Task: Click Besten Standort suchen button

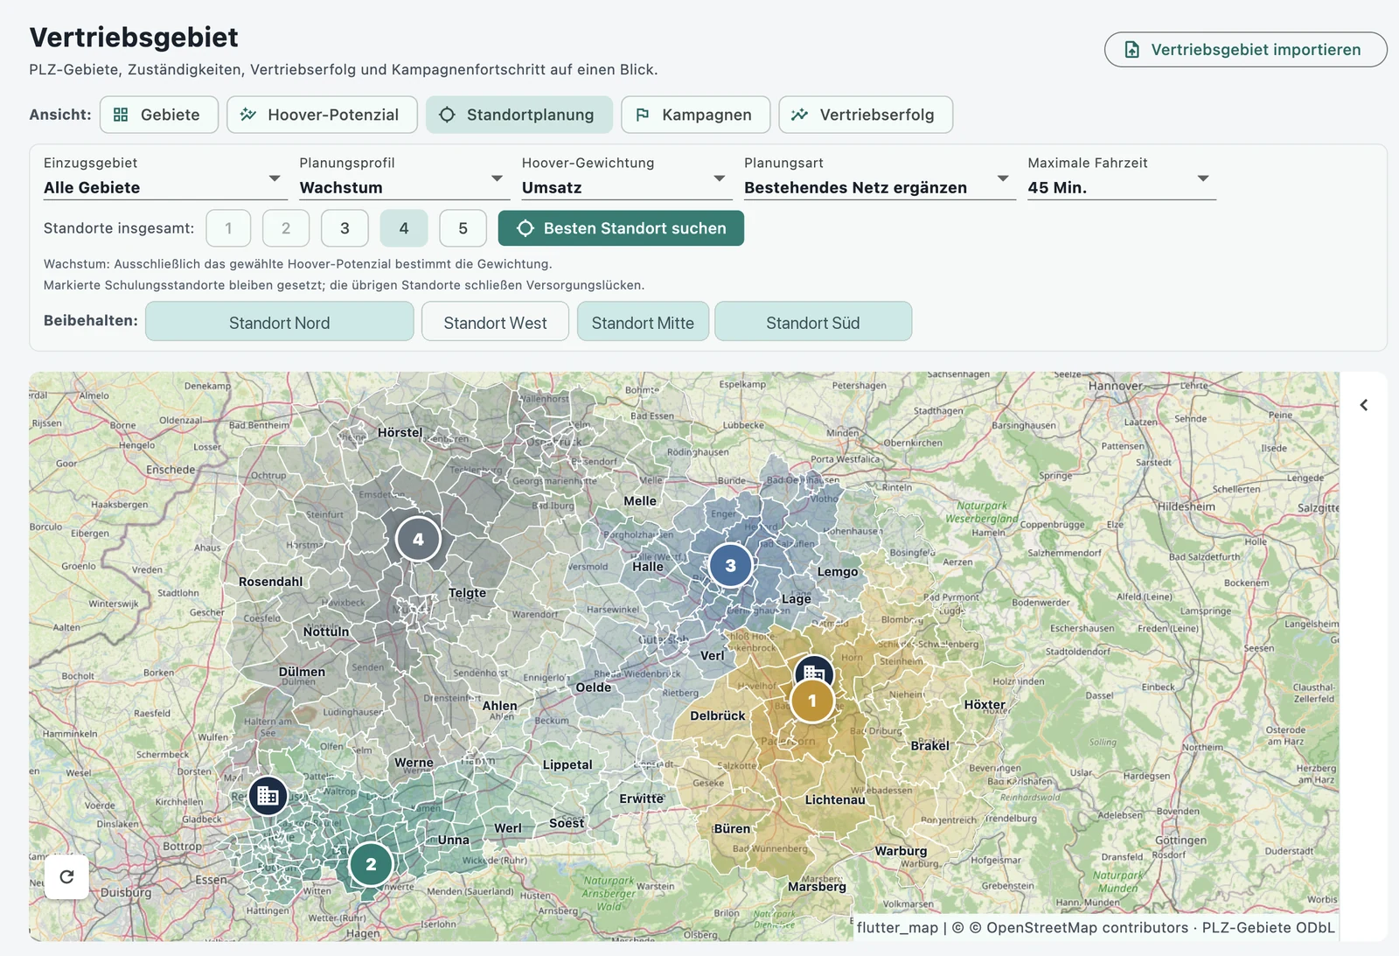Action: point(621,228)
